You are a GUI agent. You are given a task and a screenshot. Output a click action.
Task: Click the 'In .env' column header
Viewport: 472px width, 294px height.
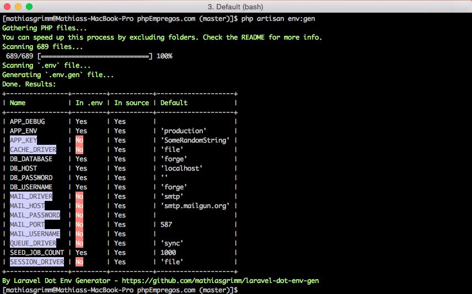click(x=89, y=103)
